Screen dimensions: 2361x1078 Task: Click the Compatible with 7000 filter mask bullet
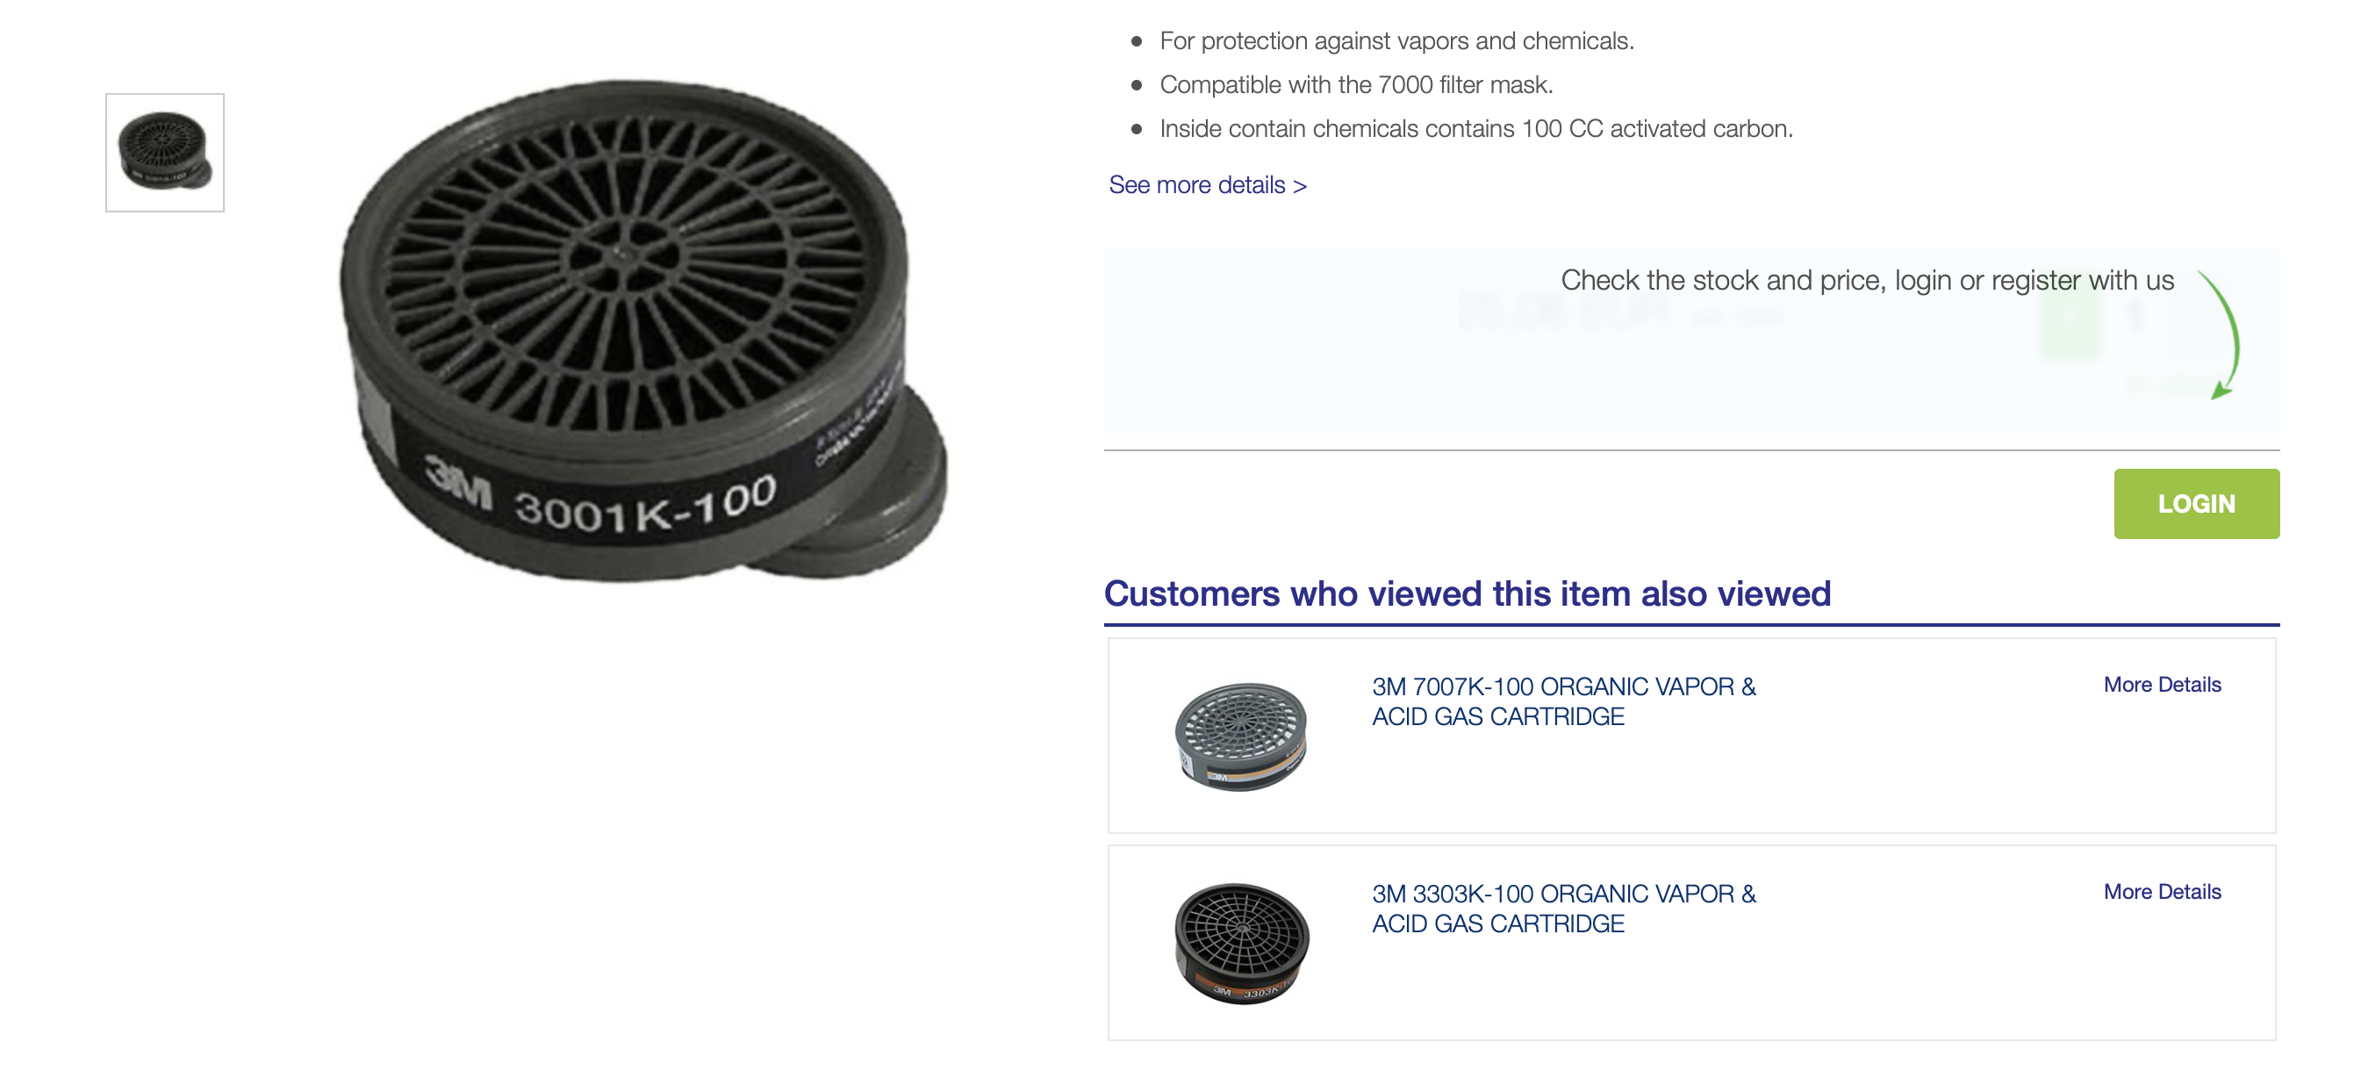tap(1356, 85)
